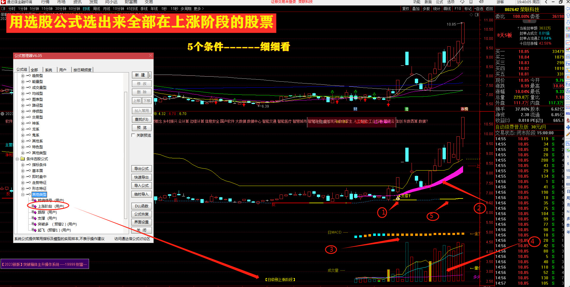The width and height of the screenshot is (570, 287).
Task: Click the 关闭 button in formula manager
Action: tap(141, 230)
